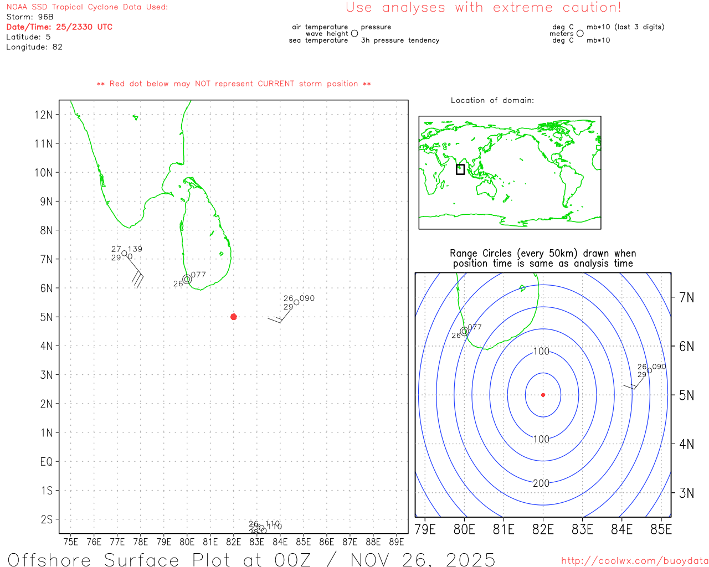Click the world location inset map
This screenshot has width=709, height=567.
(510, 172)
